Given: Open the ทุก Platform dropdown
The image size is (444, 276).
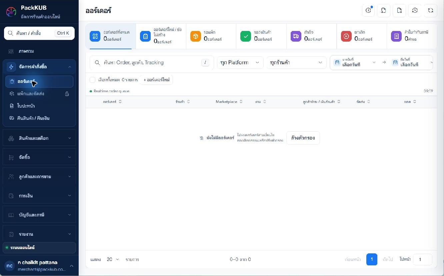Looking at the screenshot, I should pyautogui.click(x=240, y=63).
